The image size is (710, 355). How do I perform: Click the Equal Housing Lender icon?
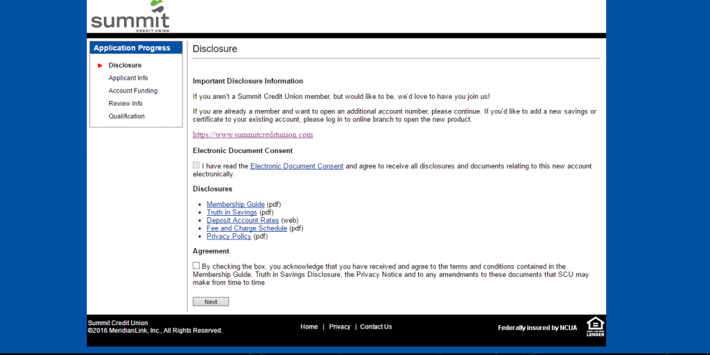595,327
